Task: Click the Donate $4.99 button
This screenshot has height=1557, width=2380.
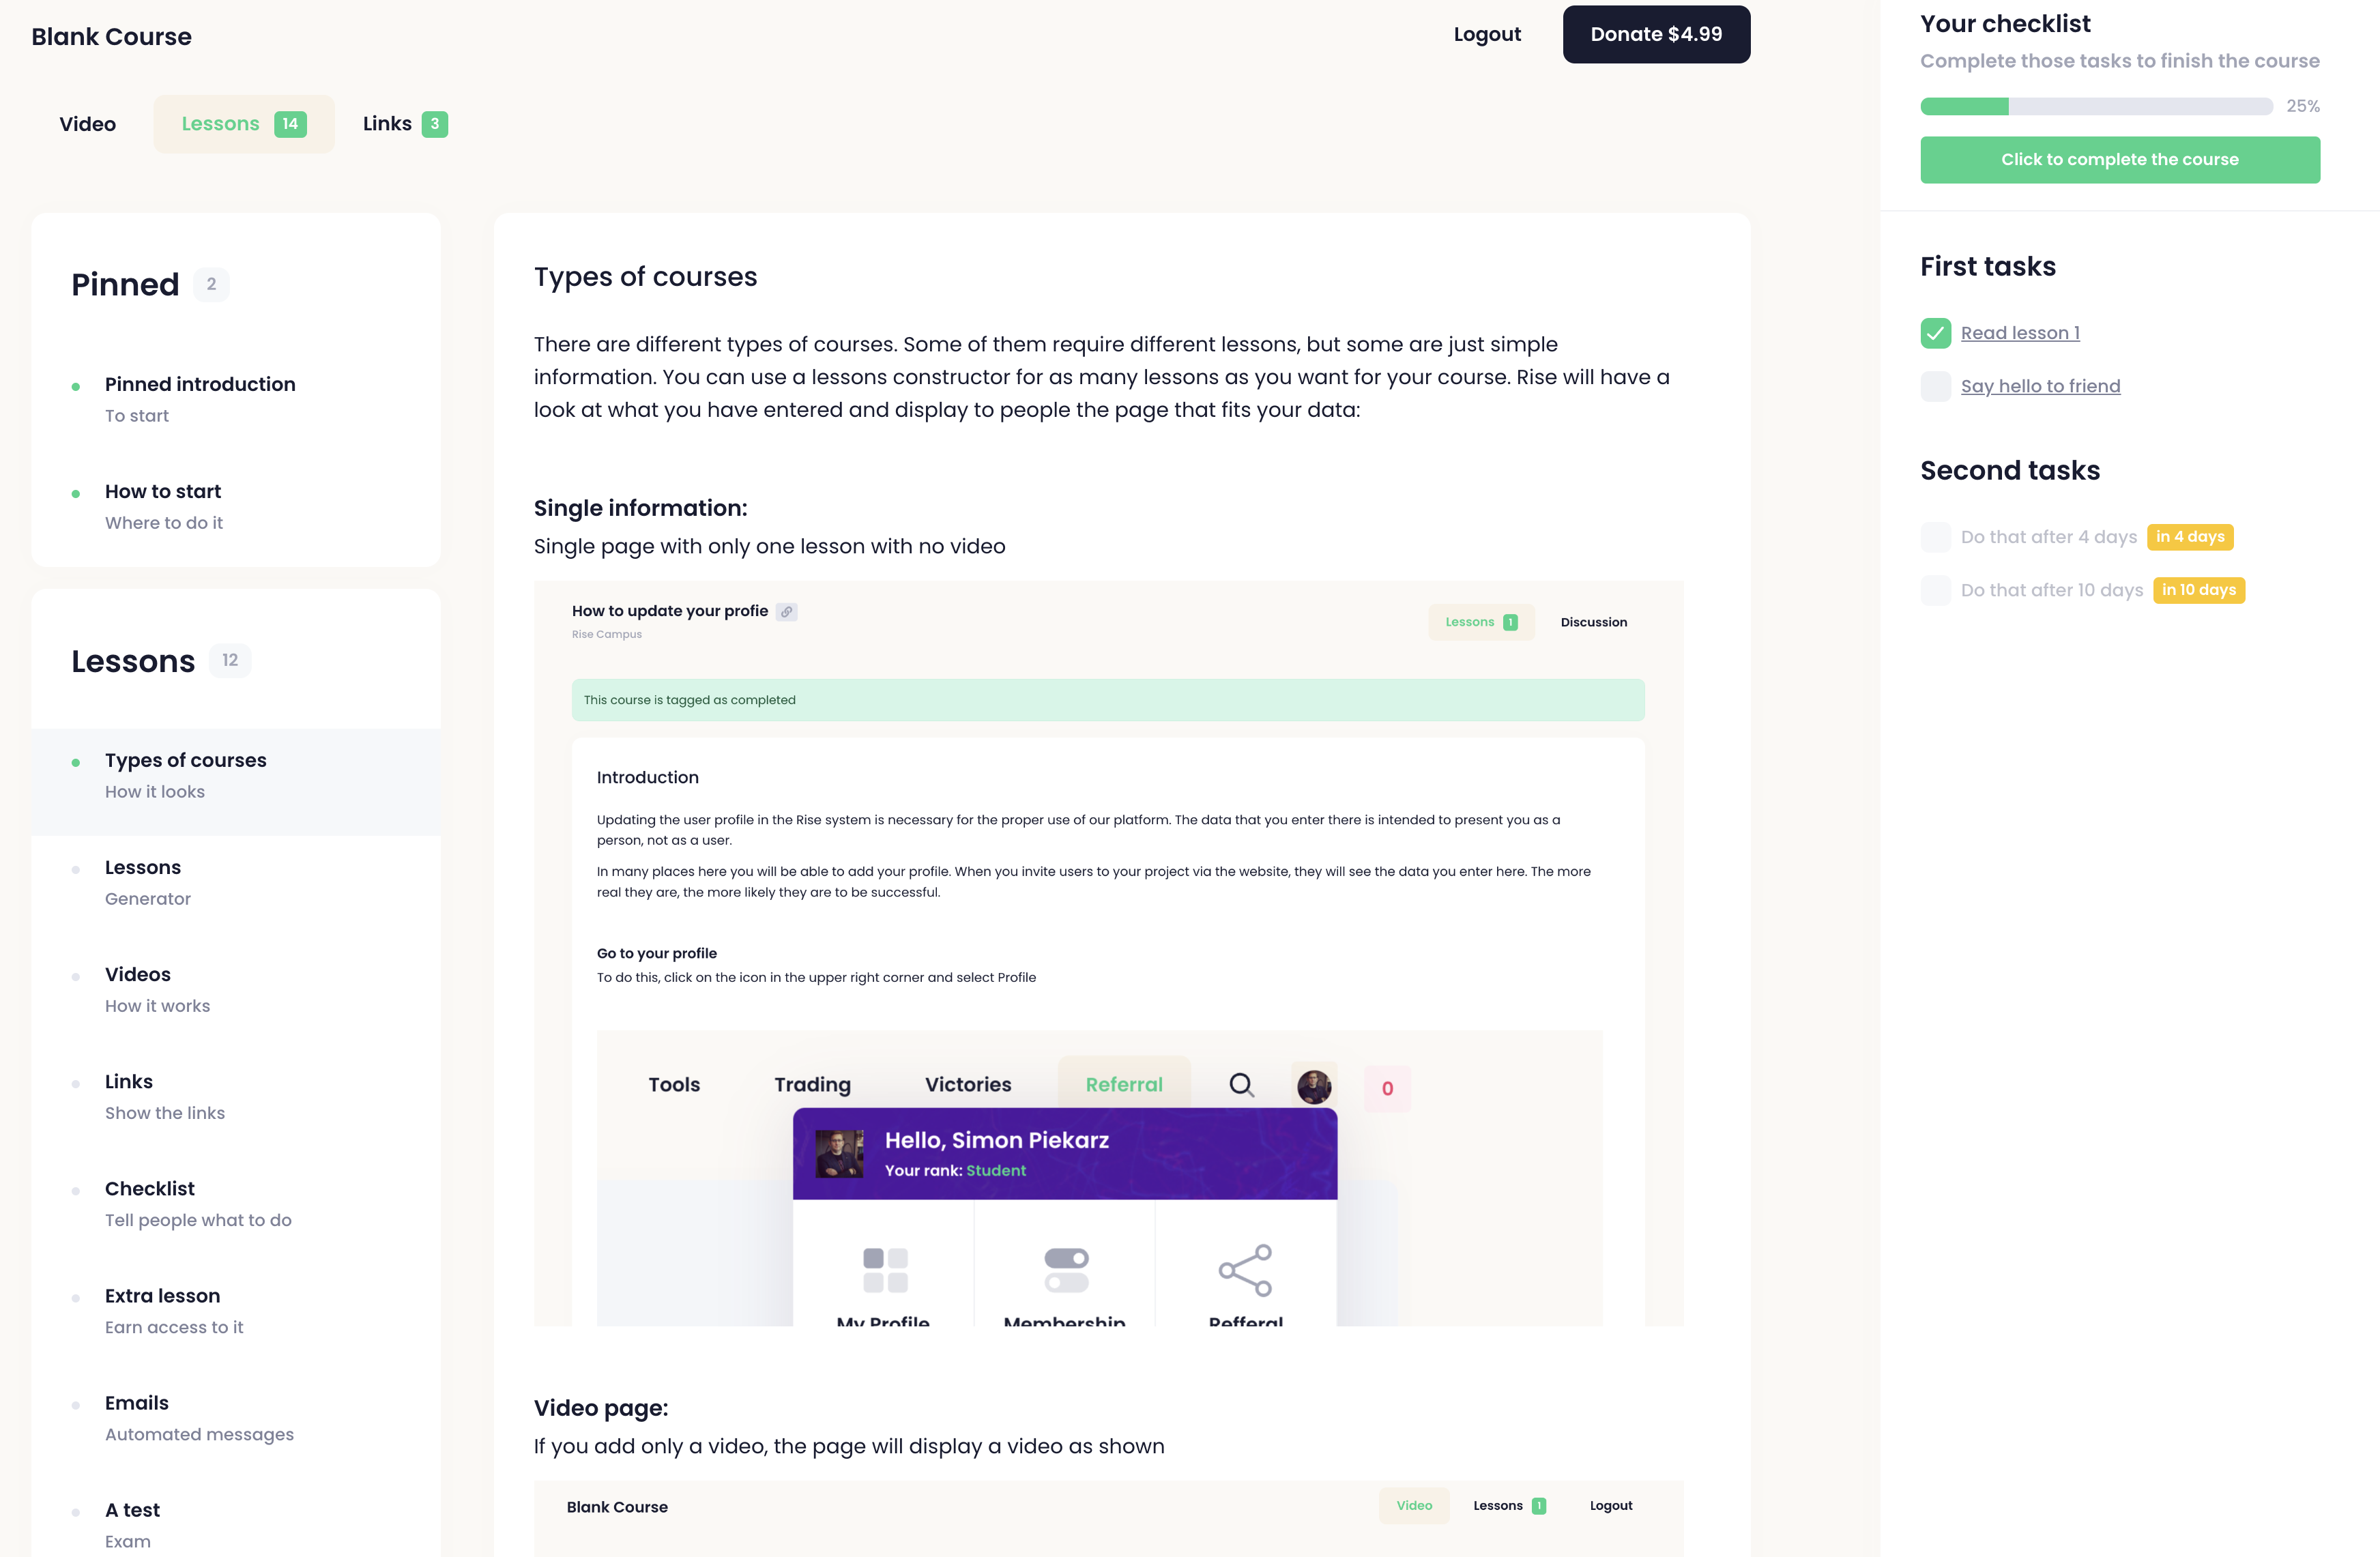Action: click(x=1656, y=34)
